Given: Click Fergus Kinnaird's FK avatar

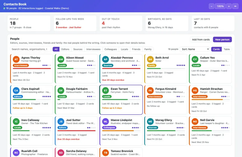Looking at the screenshot, I should (x=150, y=91).
